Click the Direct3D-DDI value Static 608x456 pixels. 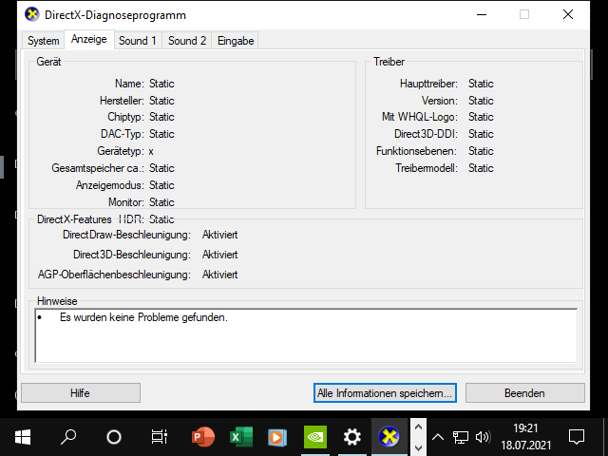[481, 134]
